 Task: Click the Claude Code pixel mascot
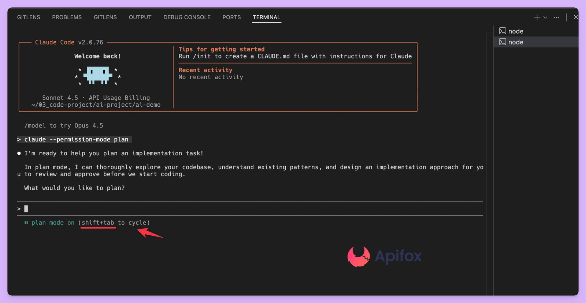pos(98,75)
